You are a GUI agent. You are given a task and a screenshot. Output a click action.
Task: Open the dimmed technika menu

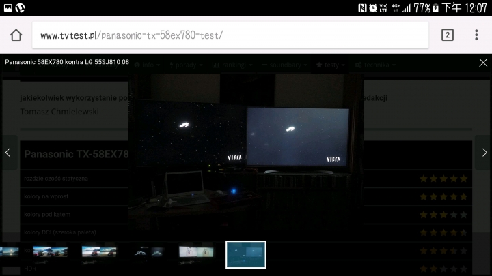pyautogui.click(x=375, y=65)
